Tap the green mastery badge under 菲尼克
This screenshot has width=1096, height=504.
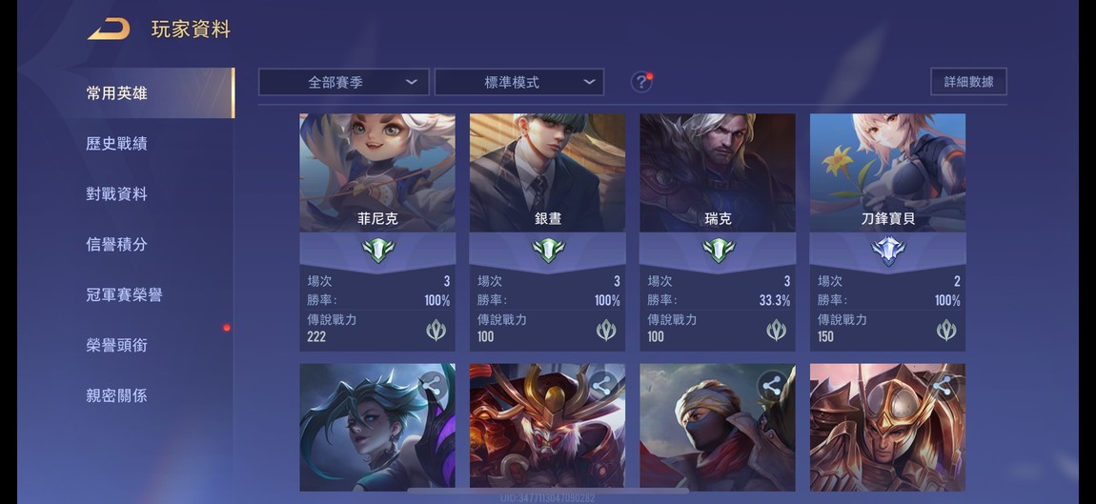378,250
